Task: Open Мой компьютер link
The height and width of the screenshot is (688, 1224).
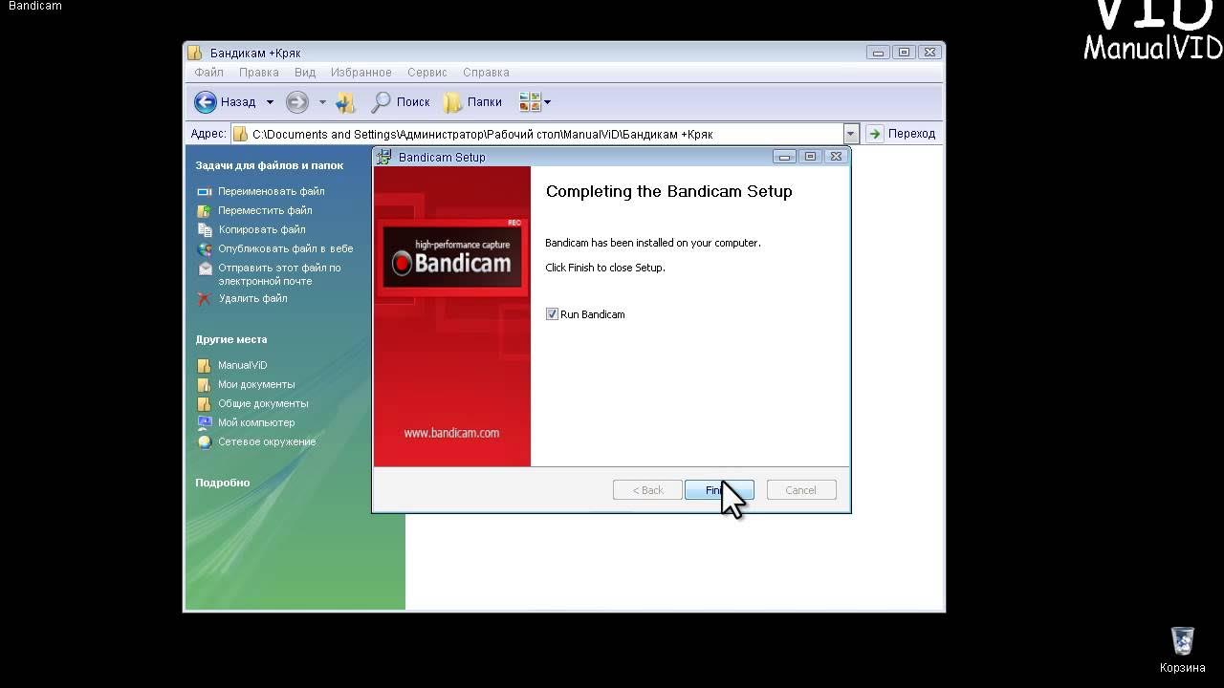Action: 256,422
